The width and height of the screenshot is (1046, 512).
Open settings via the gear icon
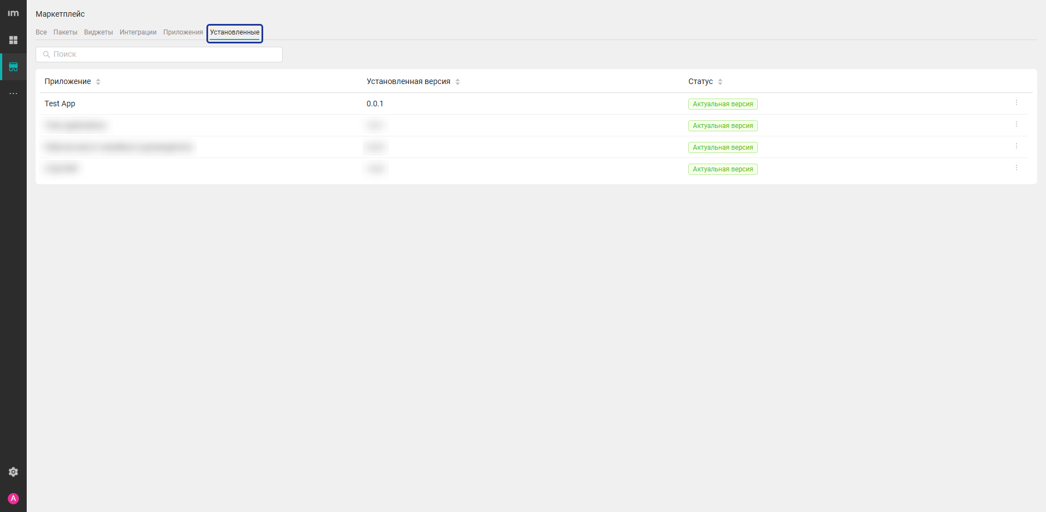[x=13, y=472]
